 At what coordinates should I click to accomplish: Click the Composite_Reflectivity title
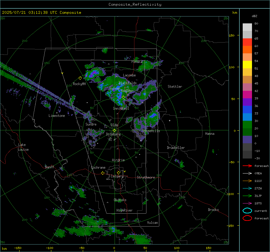tap(135, 4)
